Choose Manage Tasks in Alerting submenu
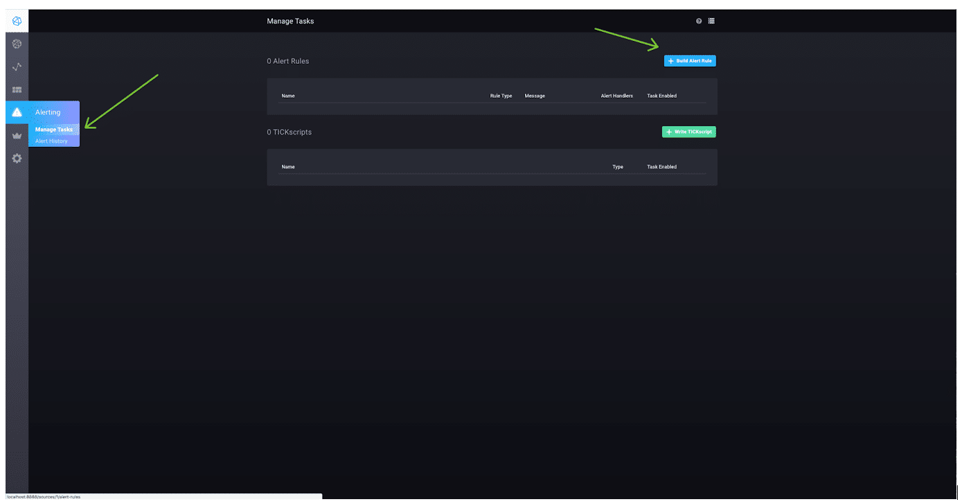This screenshot has width=962, height=504. pos(54,130)
